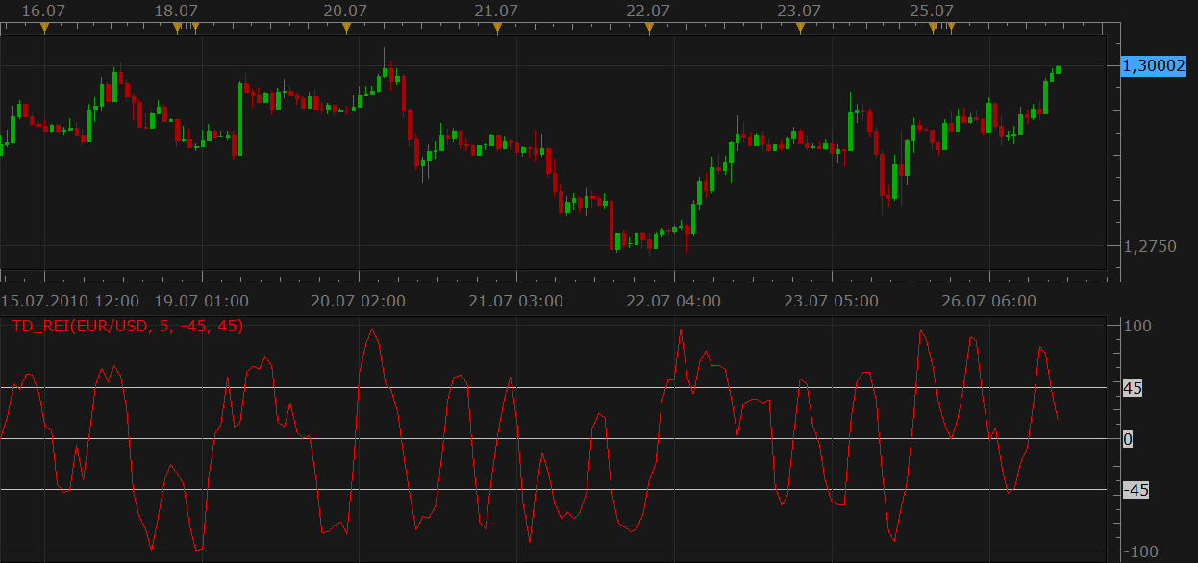Click the 26.07 06:00 time axis label
Viewport: 1198px width, 563px height.
pyautogui.click(x=989, y=301)
